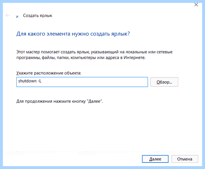Click the hint 'Для продолжения нажмите кнопку "Далее".'
Image resolution: width=205 pixels, height=169 pixels.
click(x=59, y=101)
